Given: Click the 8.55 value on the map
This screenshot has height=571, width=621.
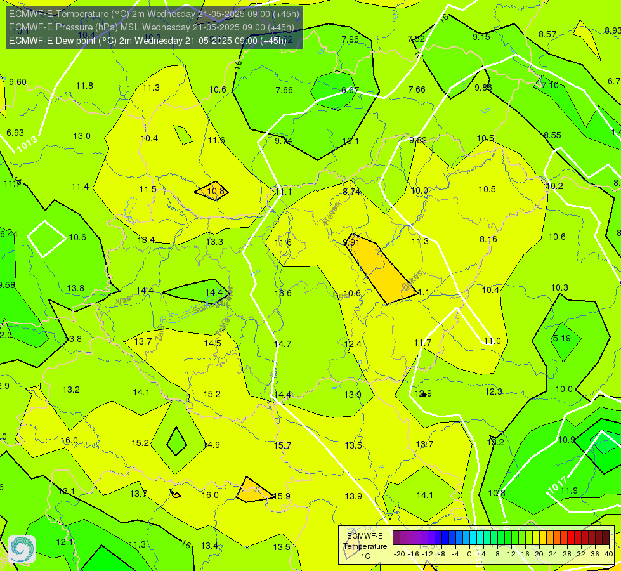Looking at the screenshot, I should coord(552,135).
